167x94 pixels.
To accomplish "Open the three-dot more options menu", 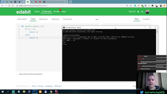I will pos(97,19).
